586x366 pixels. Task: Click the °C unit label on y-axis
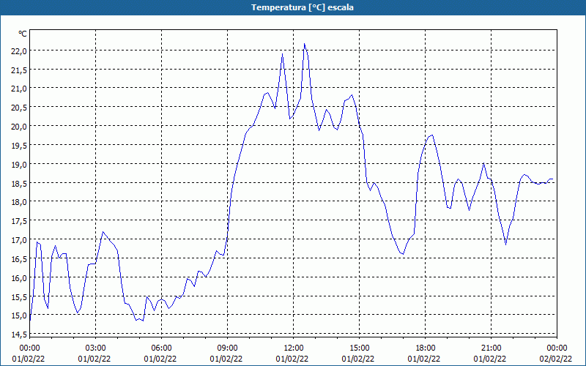[x=23, y=34]
